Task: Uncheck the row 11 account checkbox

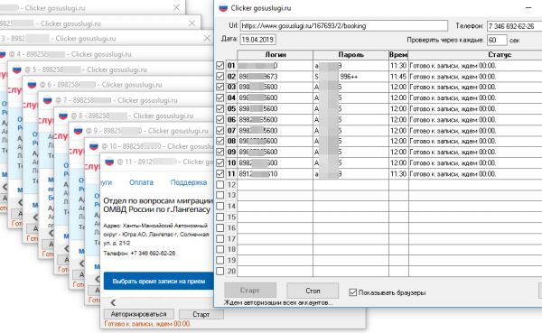Action: 220,173
